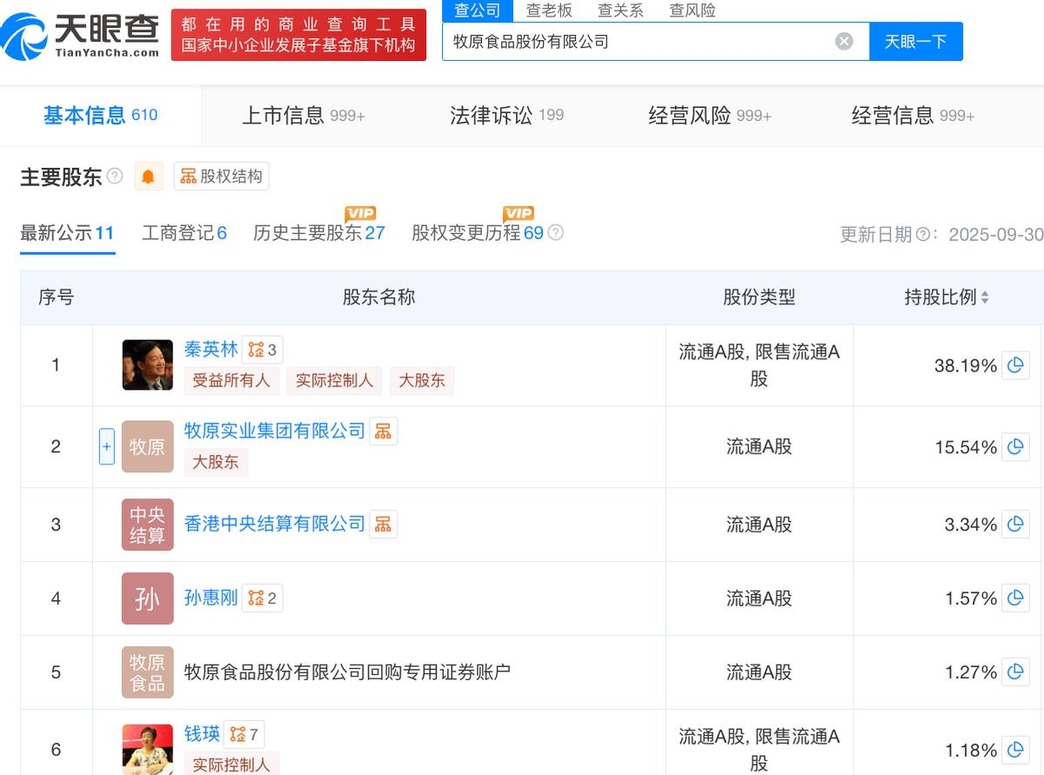The width and height of the screenshot is (1044, 775).
Task: Switch to 历史主要股东 27 sub-tab
Action: (x=318, y=233)
